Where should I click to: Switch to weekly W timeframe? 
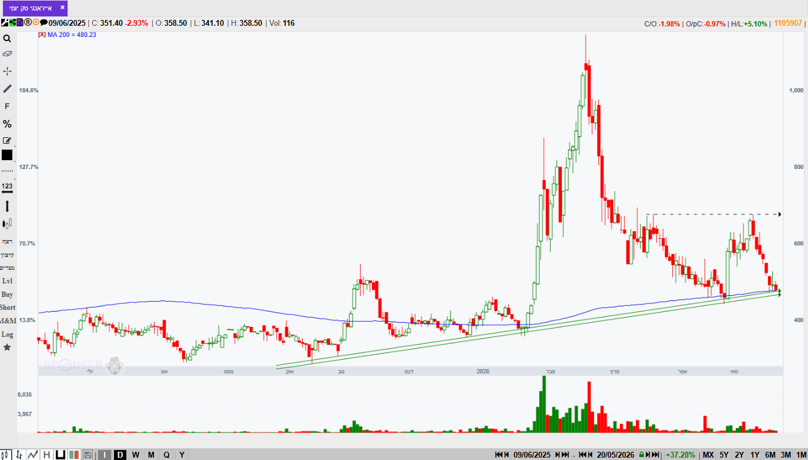pos(136,455)
